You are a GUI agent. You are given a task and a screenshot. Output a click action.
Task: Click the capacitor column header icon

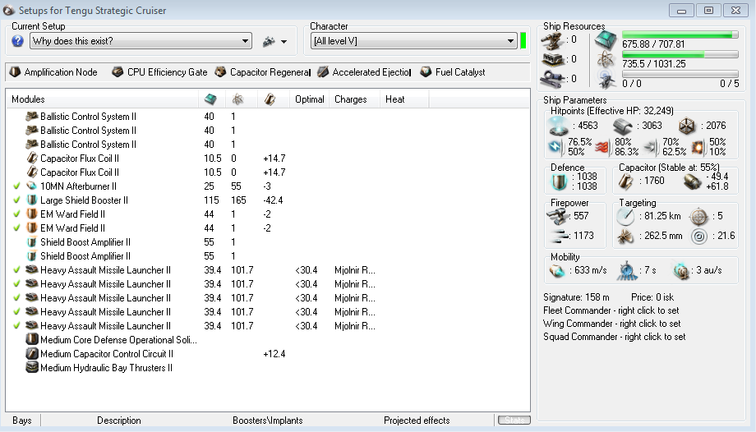click(270, 99)
